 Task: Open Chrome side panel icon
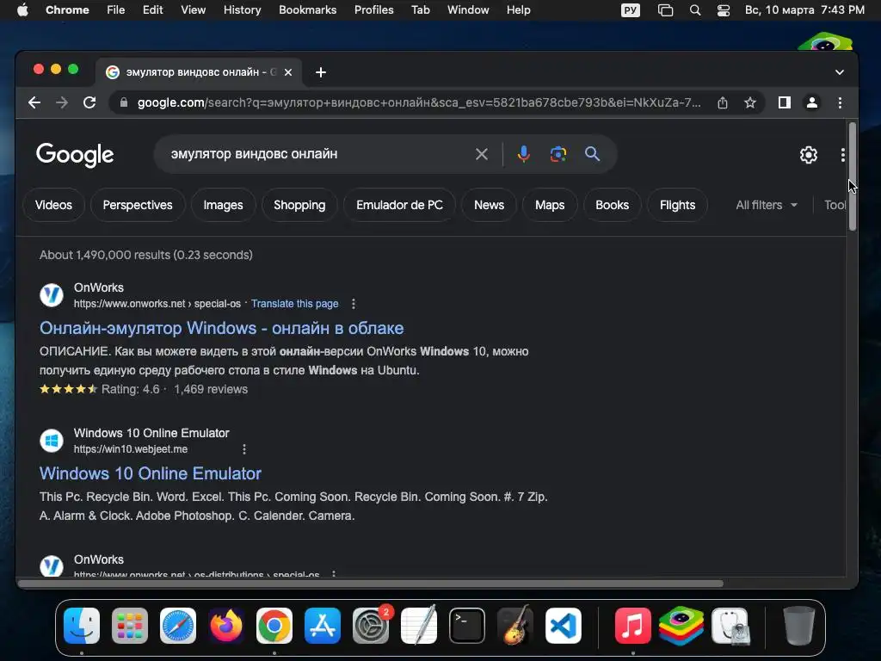pos(785,103)
